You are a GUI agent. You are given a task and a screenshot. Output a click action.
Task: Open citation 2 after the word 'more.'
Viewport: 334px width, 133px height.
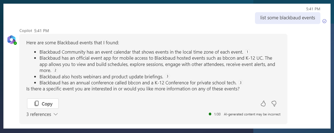(x=55, y=70)
